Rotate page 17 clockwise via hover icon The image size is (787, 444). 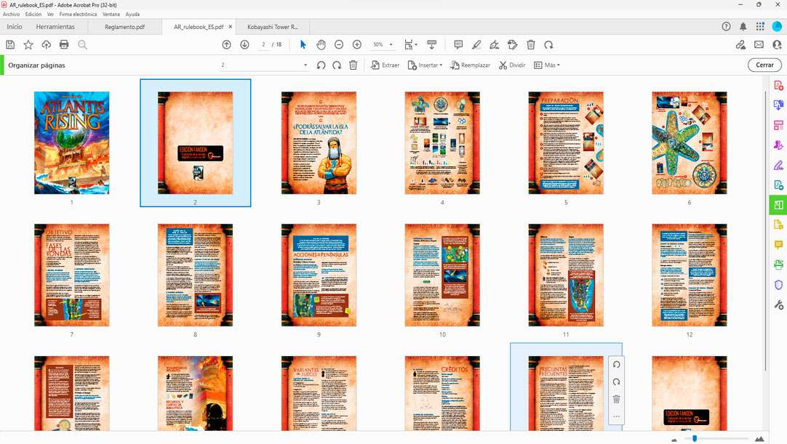click(x=616, y=382)
